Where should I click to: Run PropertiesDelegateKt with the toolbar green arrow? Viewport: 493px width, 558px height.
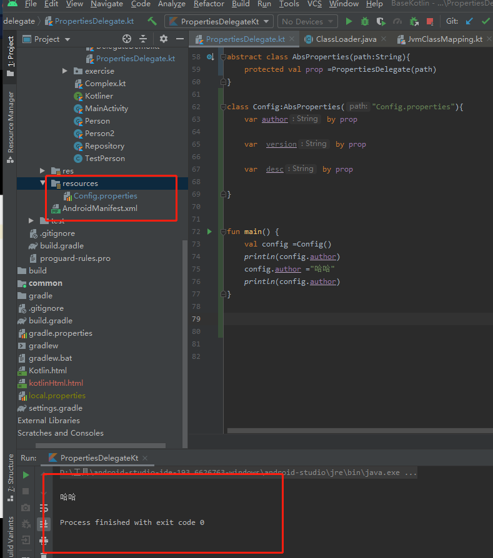[x=349, y=22]
